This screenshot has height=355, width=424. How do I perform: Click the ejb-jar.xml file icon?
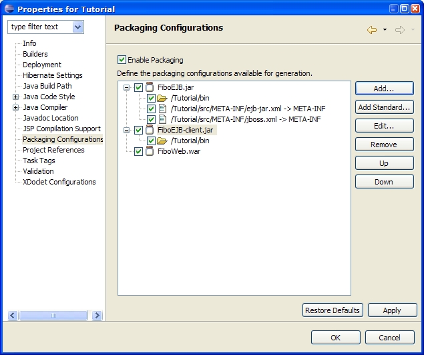coord(162,109)
